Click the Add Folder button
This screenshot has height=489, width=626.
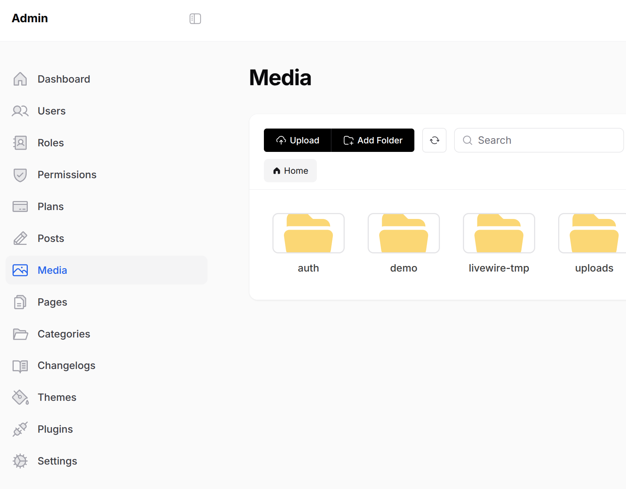[372, 140]
